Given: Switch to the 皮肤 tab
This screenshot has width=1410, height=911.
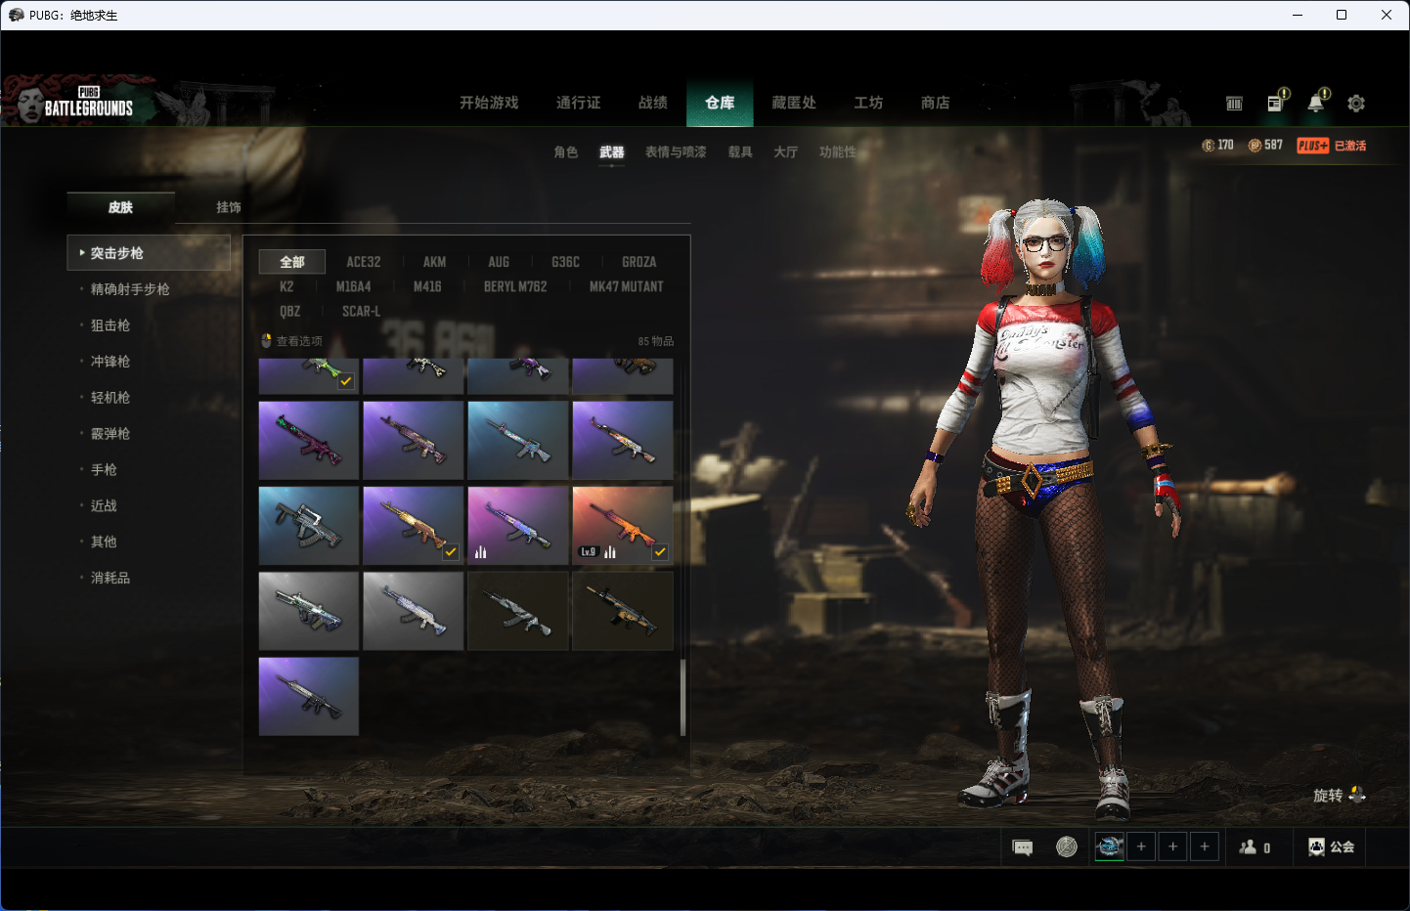Looking at the screenshot, I should [x=120, y=207].
